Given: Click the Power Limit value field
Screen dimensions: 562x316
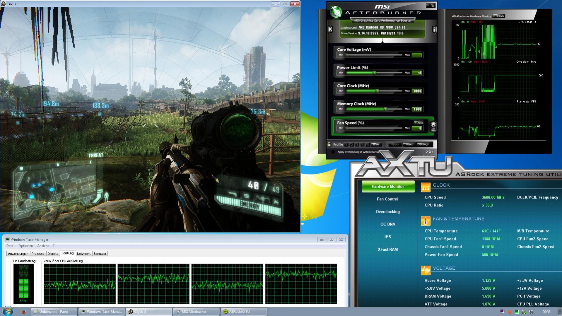Looking at the screenshot, I should click(x=417, y=73).
